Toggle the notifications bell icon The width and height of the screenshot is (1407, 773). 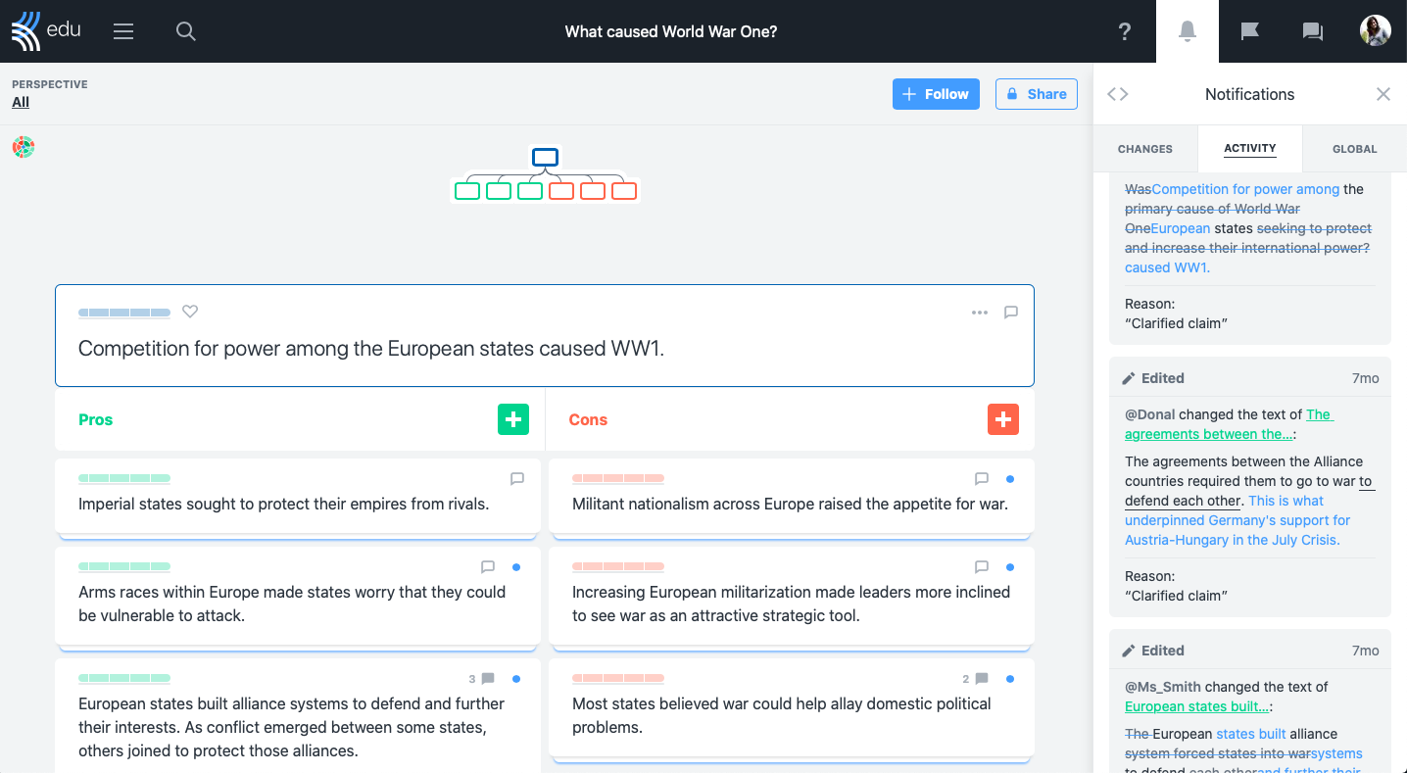coord(1188,31)
